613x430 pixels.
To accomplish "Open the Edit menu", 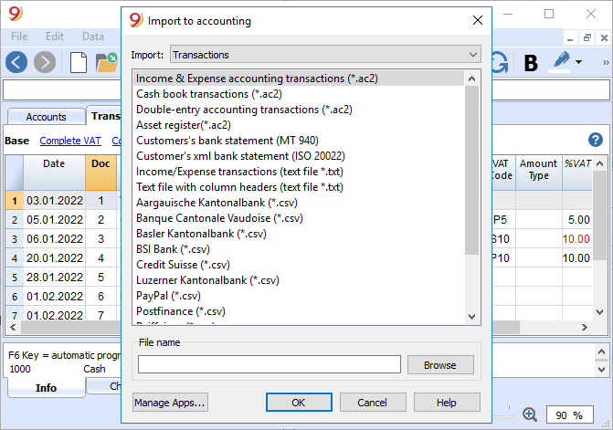I will pos(54,37).
